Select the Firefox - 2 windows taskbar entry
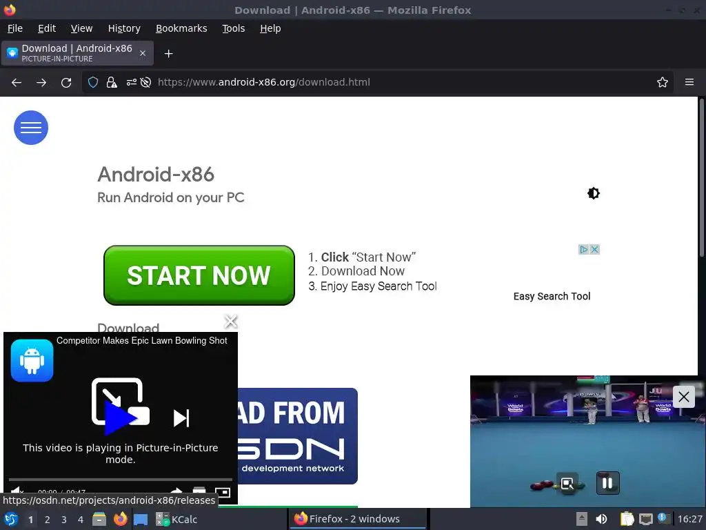The height and width of the screenshot is (530, 706). [358, 519]
